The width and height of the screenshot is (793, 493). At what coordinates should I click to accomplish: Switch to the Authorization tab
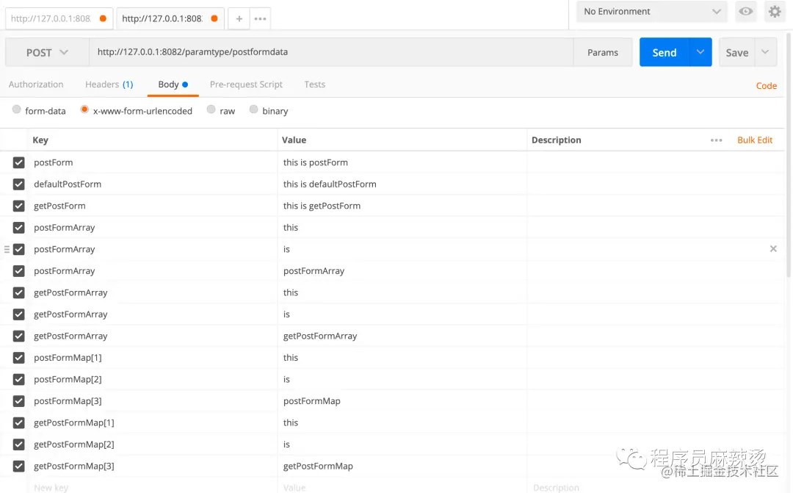(x=36, y=84)
